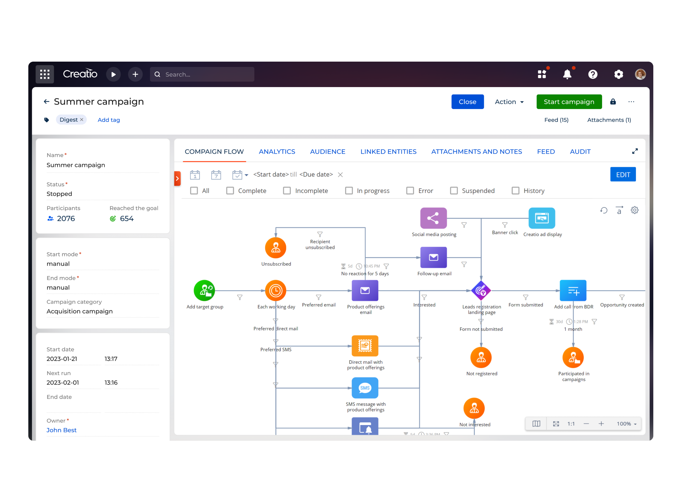Click the Start campaign button
Screen dimensions: 681x503
(569, 102)
